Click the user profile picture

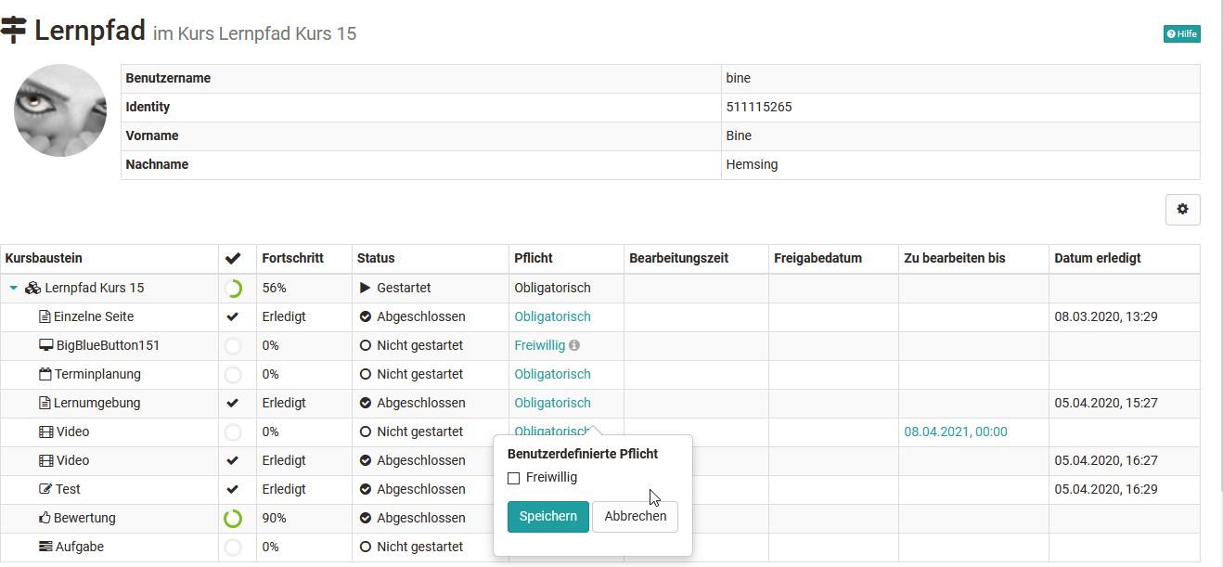pos(60,110)
